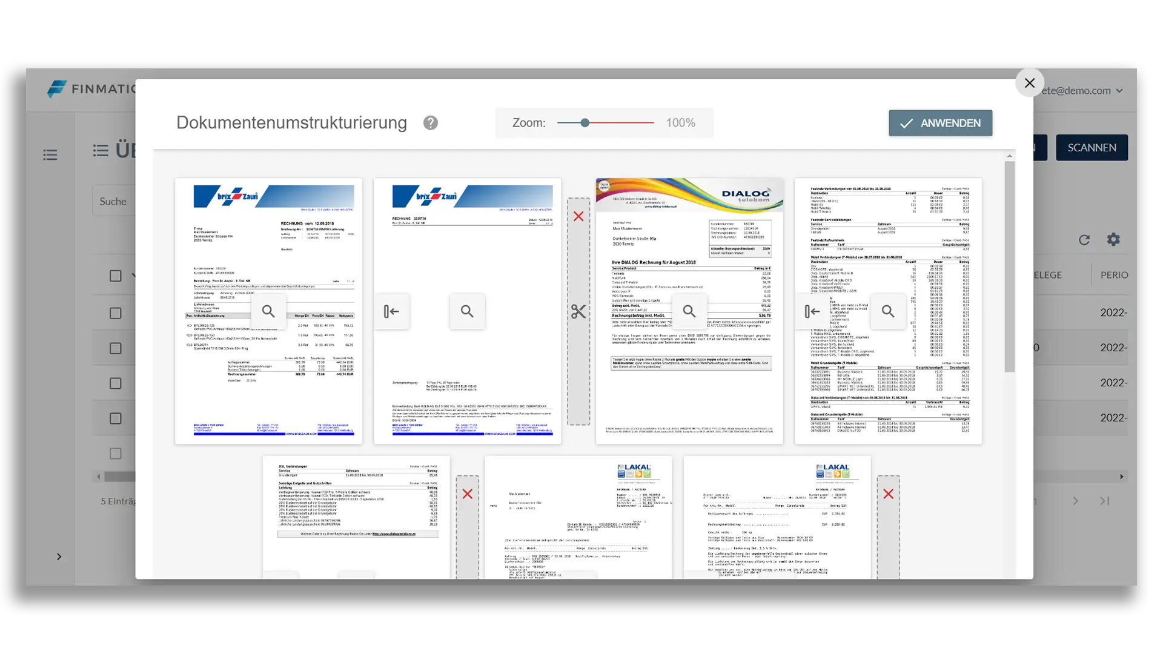Magnify the first brix Zaun invoice page

[x=268, y=311]
